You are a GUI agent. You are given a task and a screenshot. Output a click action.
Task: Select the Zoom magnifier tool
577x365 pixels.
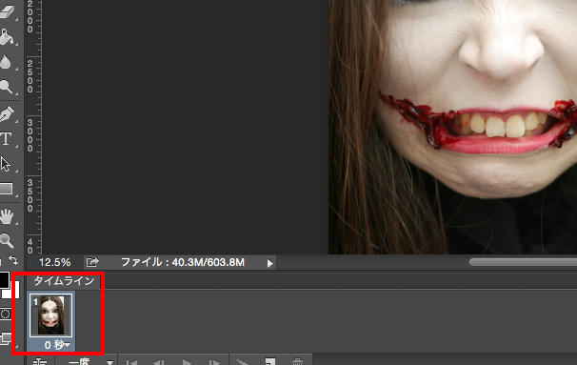7,240
